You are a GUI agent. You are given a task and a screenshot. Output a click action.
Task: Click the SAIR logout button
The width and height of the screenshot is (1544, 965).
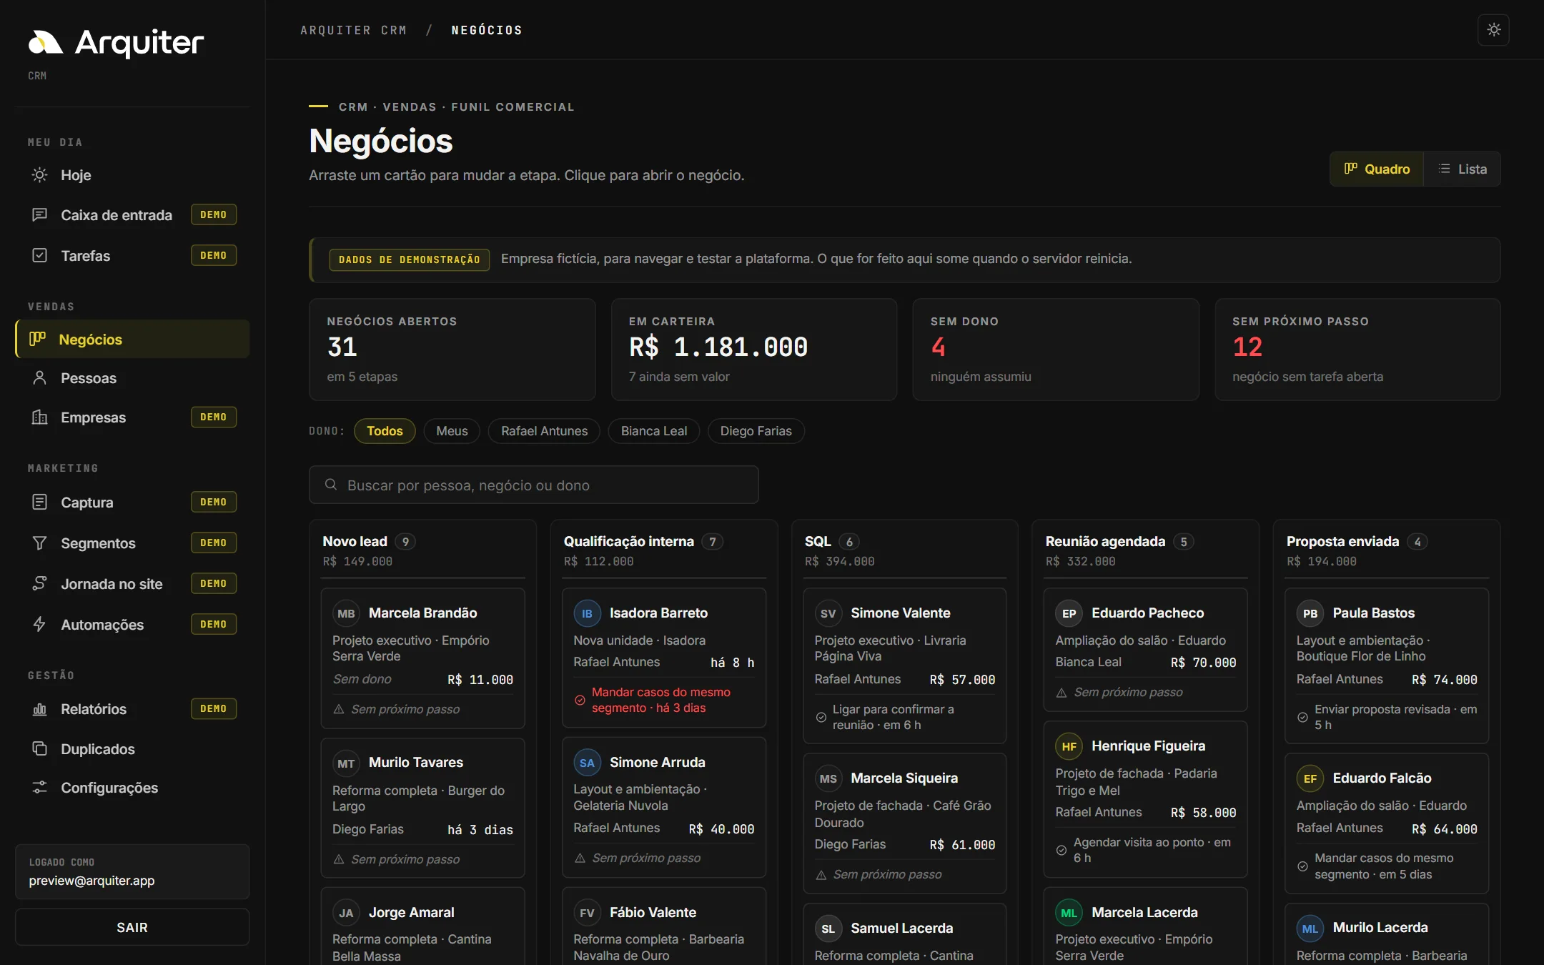tap(132, 927)
